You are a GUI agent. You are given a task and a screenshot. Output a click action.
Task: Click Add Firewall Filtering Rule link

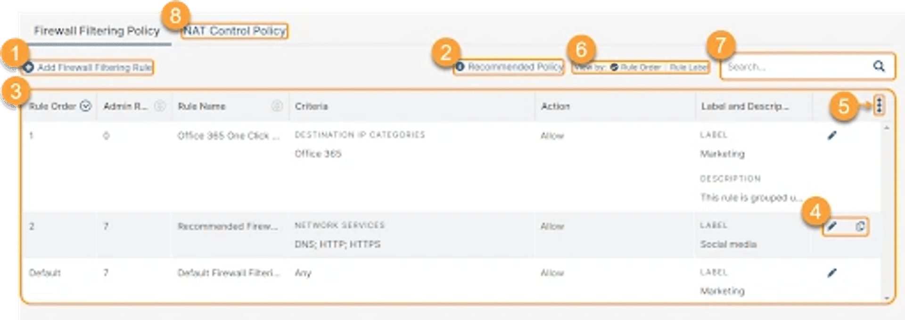tap(95, 67)
